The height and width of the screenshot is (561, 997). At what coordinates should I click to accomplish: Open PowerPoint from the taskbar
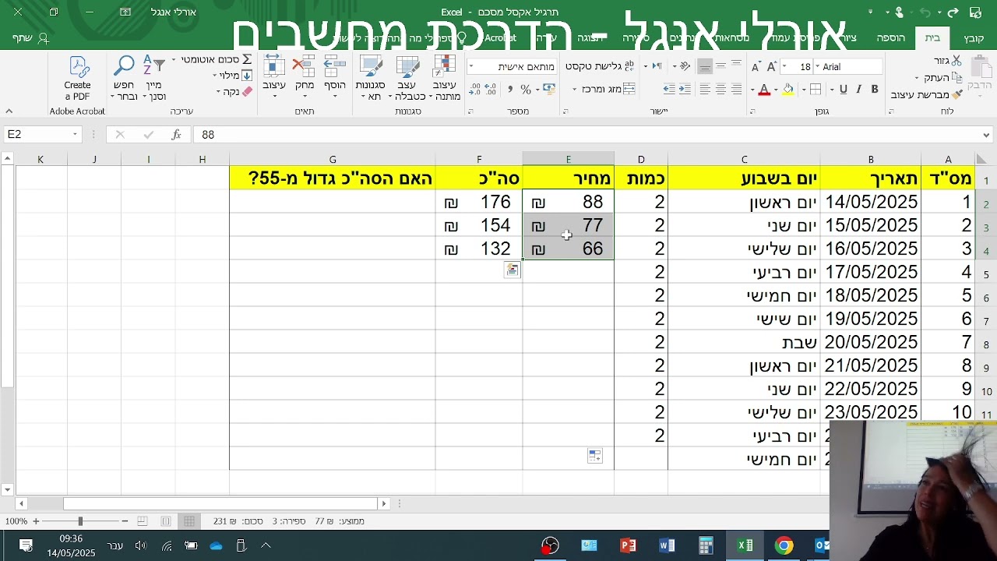pyautogui.click(x=628, y=545)
